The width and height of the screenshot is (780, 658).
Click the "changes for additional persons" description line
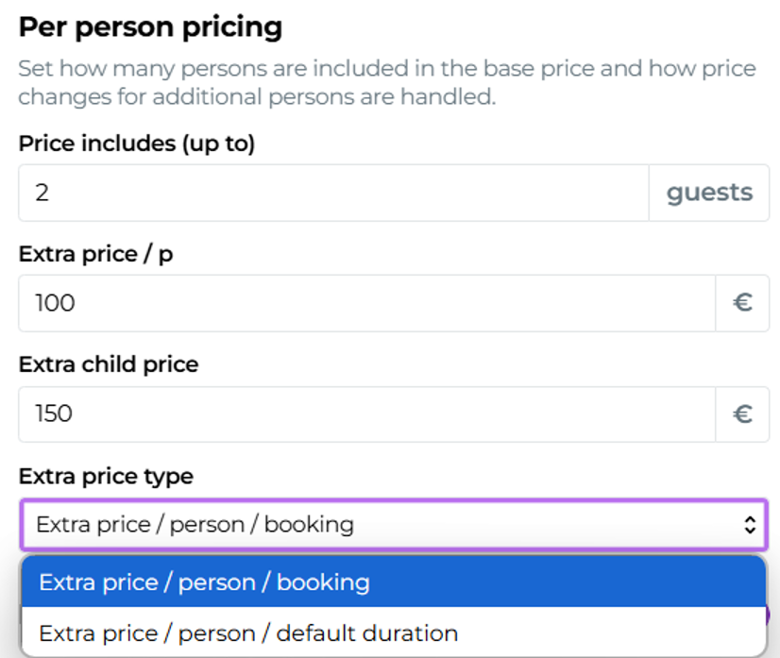click(257, 96)
